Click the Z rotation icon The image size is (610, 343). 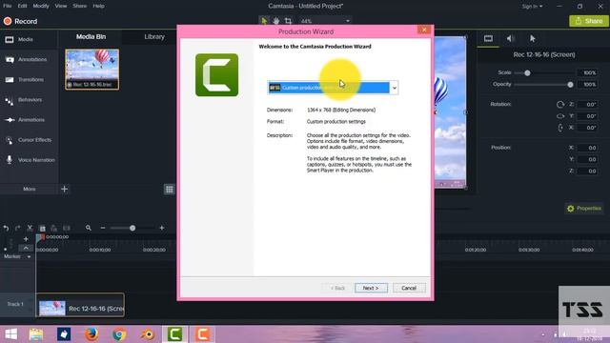[x=560, y=104]
